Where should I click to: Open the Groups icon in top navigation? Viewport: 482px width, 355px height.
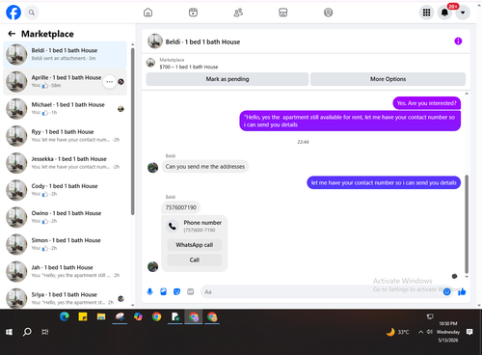(x=328, y=13)
